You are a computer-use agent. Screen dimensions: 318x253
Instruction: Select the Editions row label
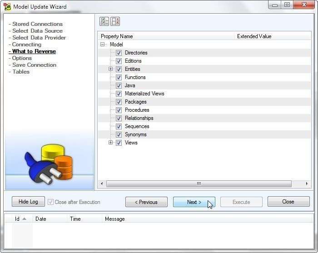click(x=133, y=61)
